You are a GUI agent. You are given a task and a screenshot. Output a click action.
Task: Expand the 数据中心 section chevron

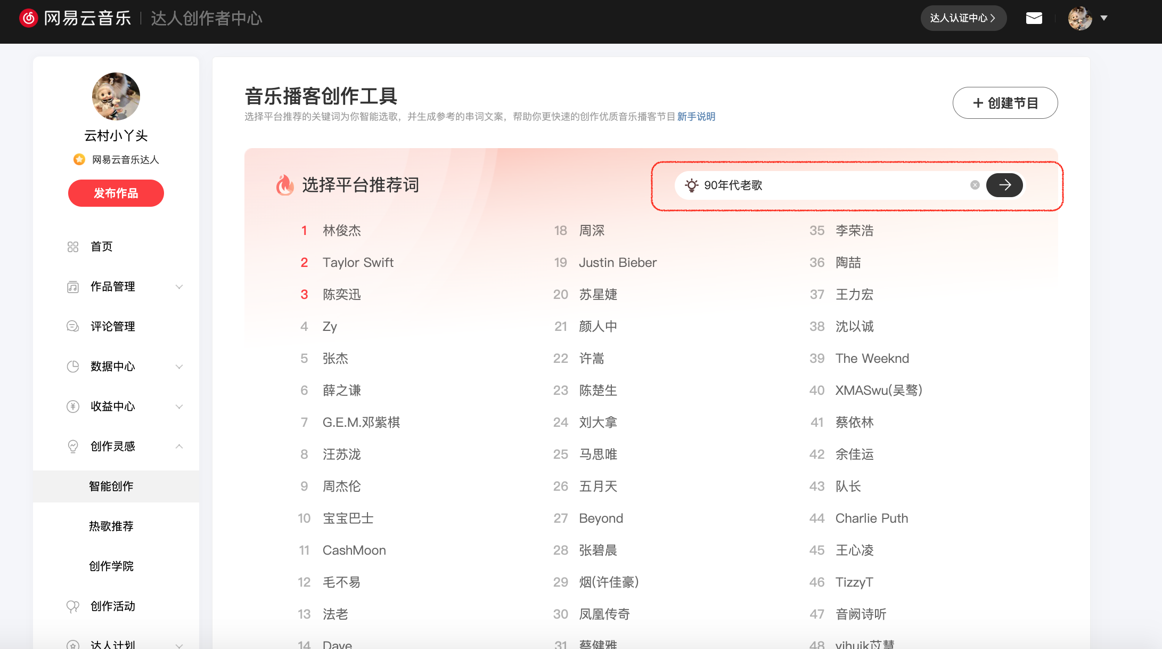179,367
